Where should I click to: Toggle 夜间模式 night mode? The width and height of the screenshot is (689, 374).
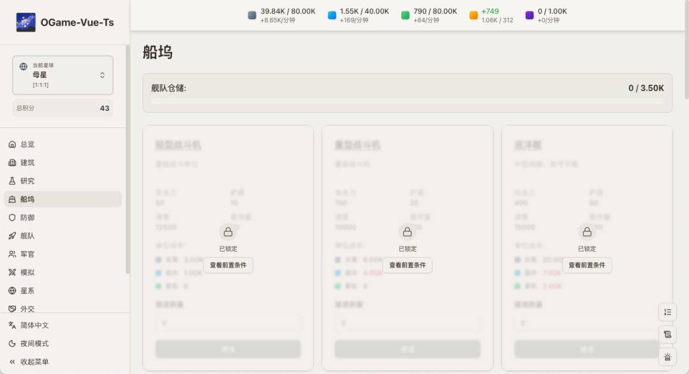tap(34, 343)
